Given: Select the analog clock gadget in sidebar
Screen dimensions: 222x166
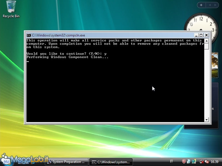Looking at the screenshot, I should click(201, 22).
